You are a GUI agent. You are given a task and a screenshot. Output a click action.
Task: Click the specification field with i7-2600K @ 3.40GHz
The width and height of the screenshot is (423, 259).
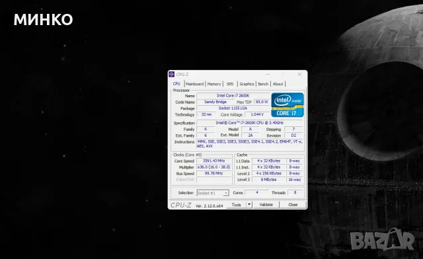pos(250,123)
